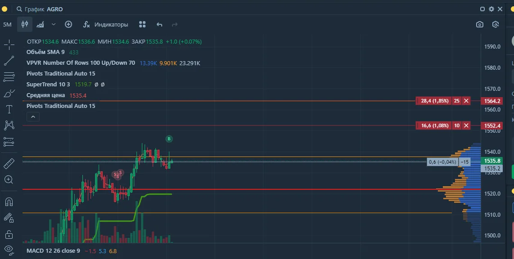This screenshot has height=259, width=514.
Task: Open the Индикаторы indicators menu
Action: (105, 25)
